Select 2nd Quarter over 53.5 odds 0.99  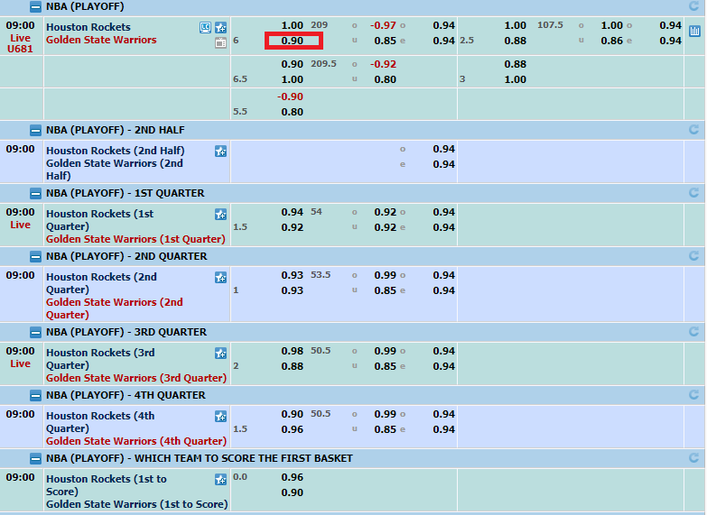tap(385, 275)
